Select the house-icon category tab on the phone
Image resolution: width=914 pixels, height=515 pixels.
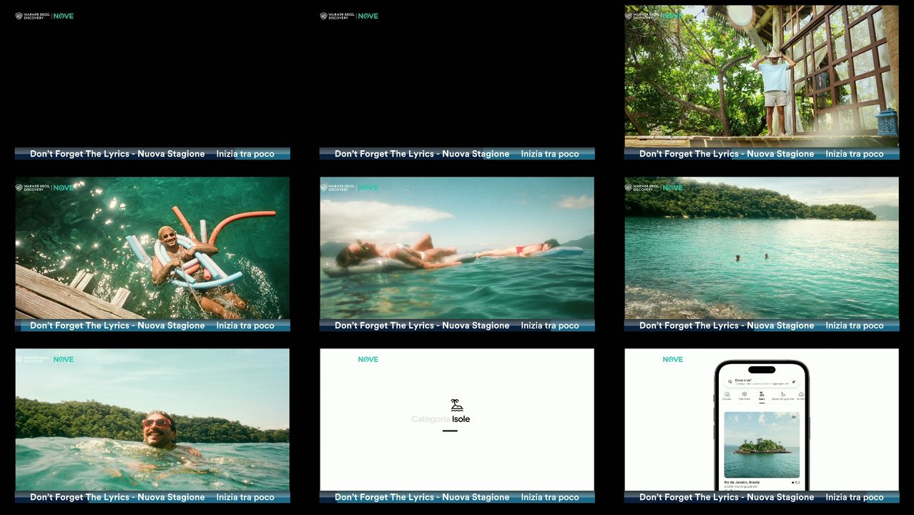click(x=727, y=396)
